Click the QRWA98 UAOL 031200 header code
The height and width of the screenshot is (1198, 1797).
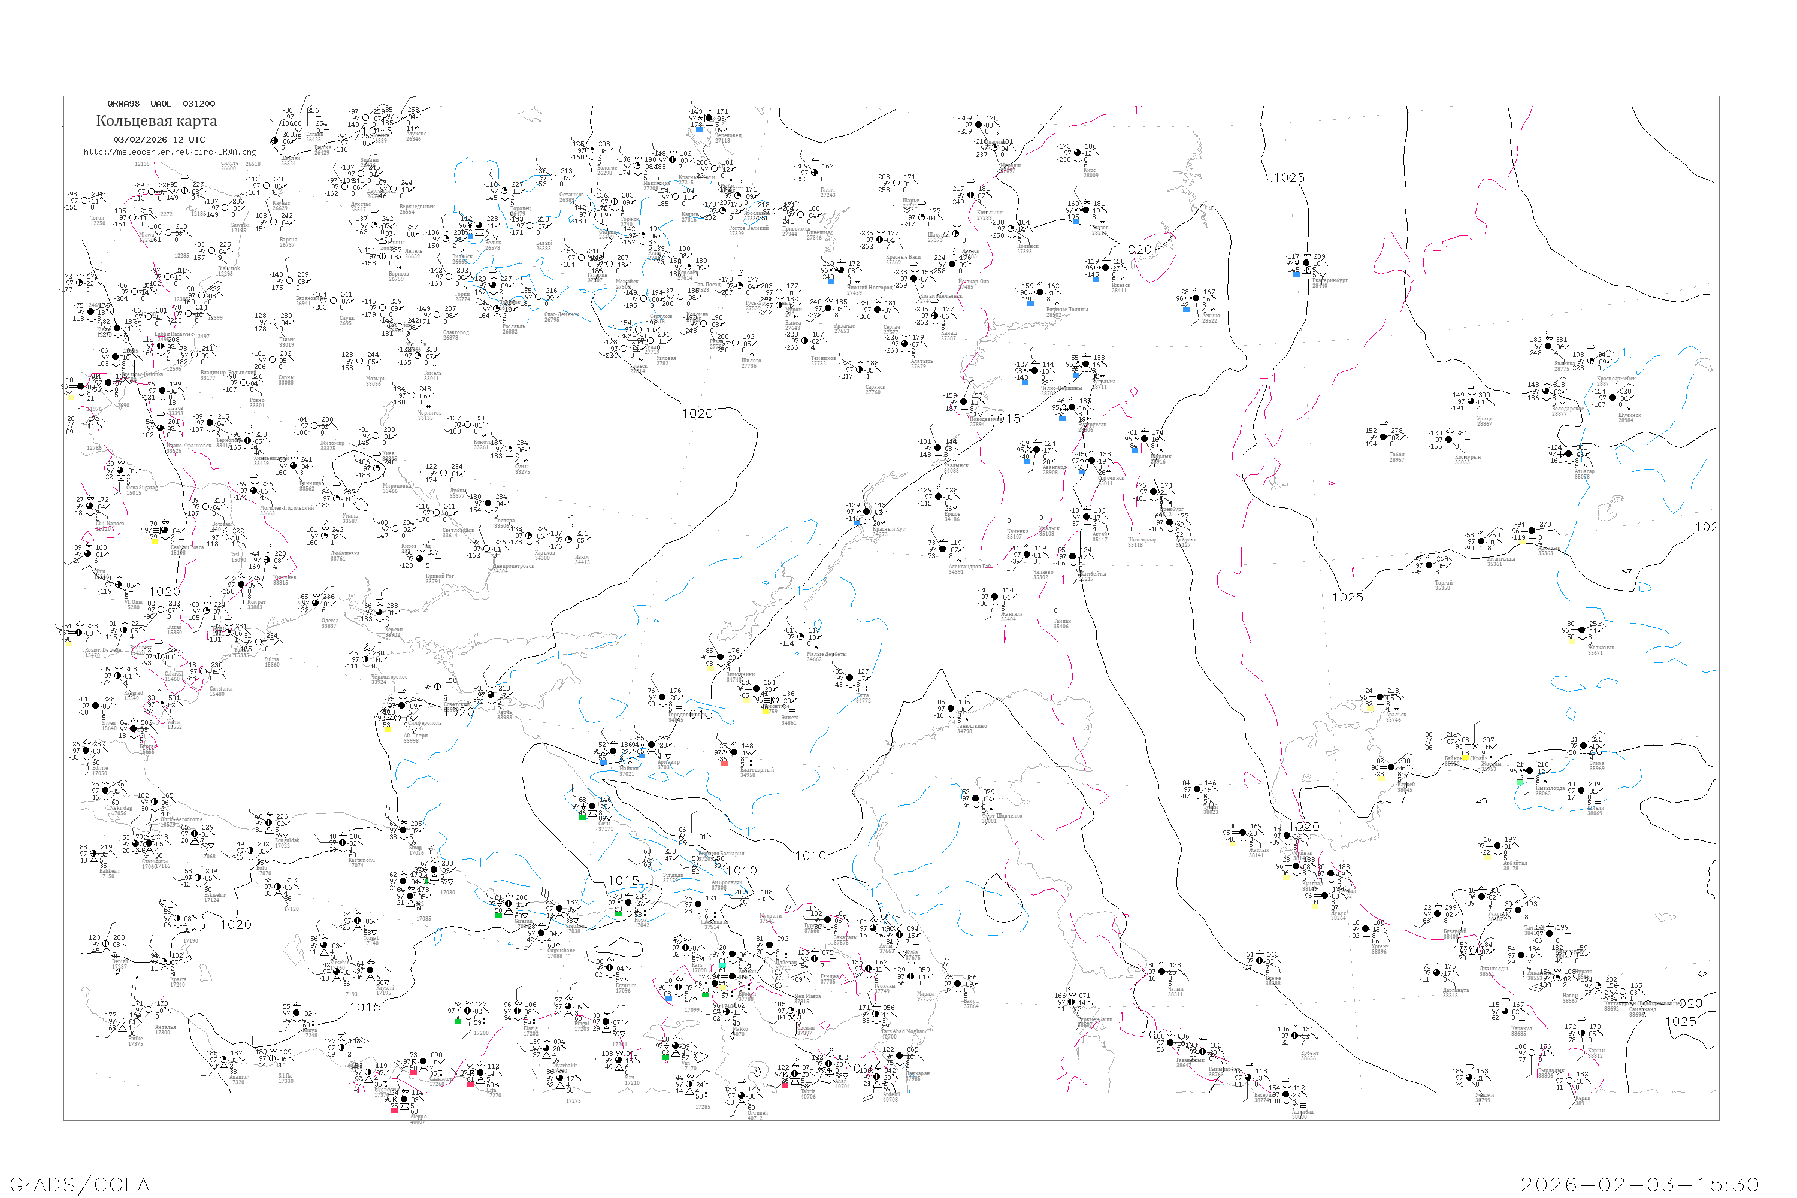click(161, 104)
